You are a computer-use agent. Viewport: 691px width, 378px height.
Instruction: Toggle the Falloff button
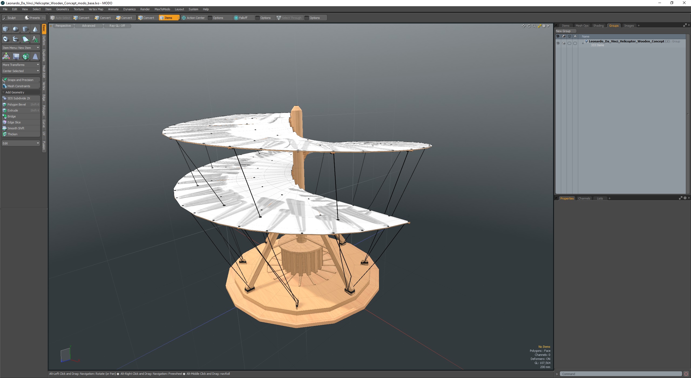[x=241, y=18]
